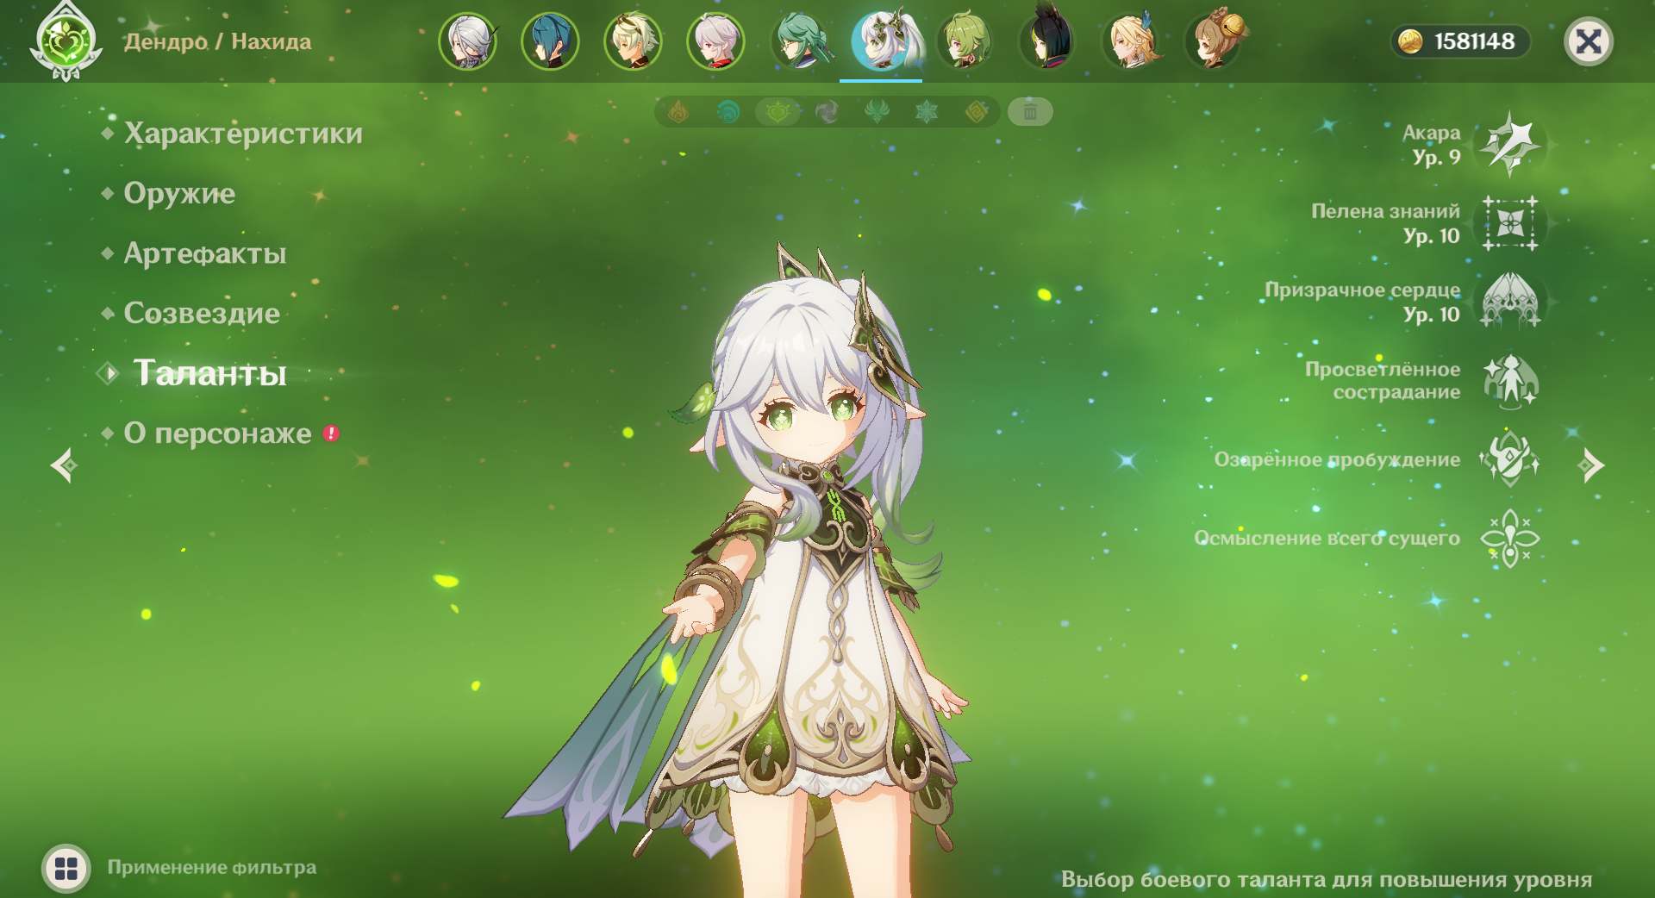Clear element filters with the trash icon
1655x898 pixels.
click(x=1030, y=112)
